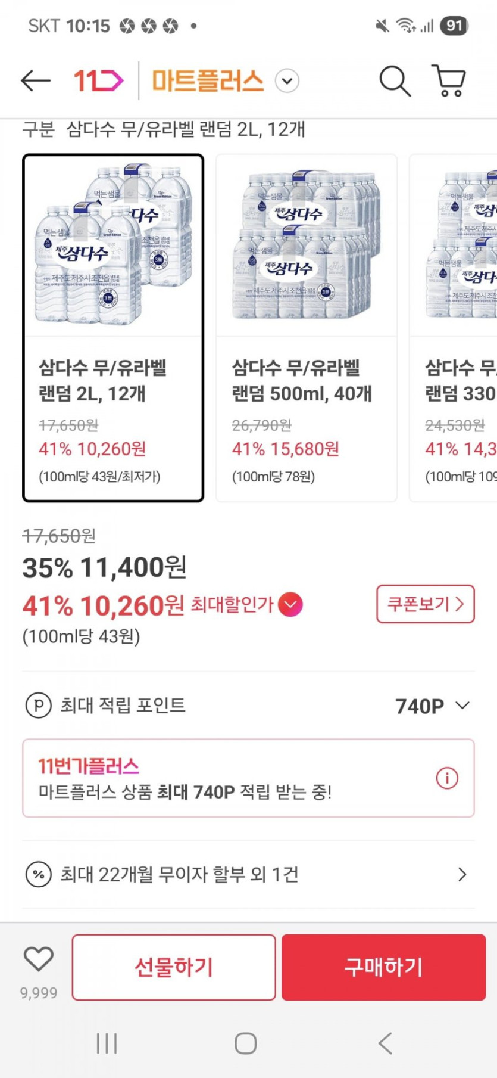The height and width of the screenshot is (1078, 497).
Task: Select 삼다수 2L, 12개 option card
Action: [113, 328]
